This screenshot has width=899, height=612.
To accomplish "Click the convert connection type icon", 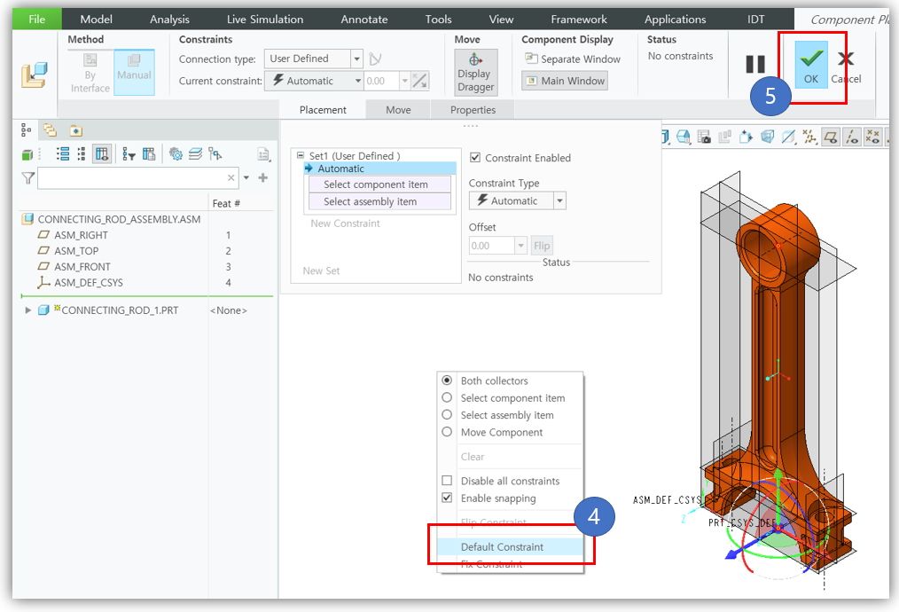I will pos(376,59).
